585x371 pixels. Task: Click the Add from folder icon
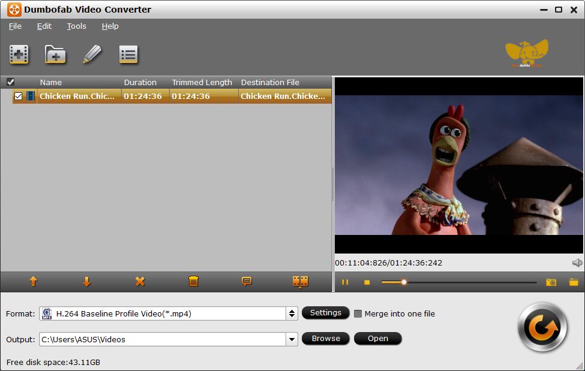click(55, 55)
